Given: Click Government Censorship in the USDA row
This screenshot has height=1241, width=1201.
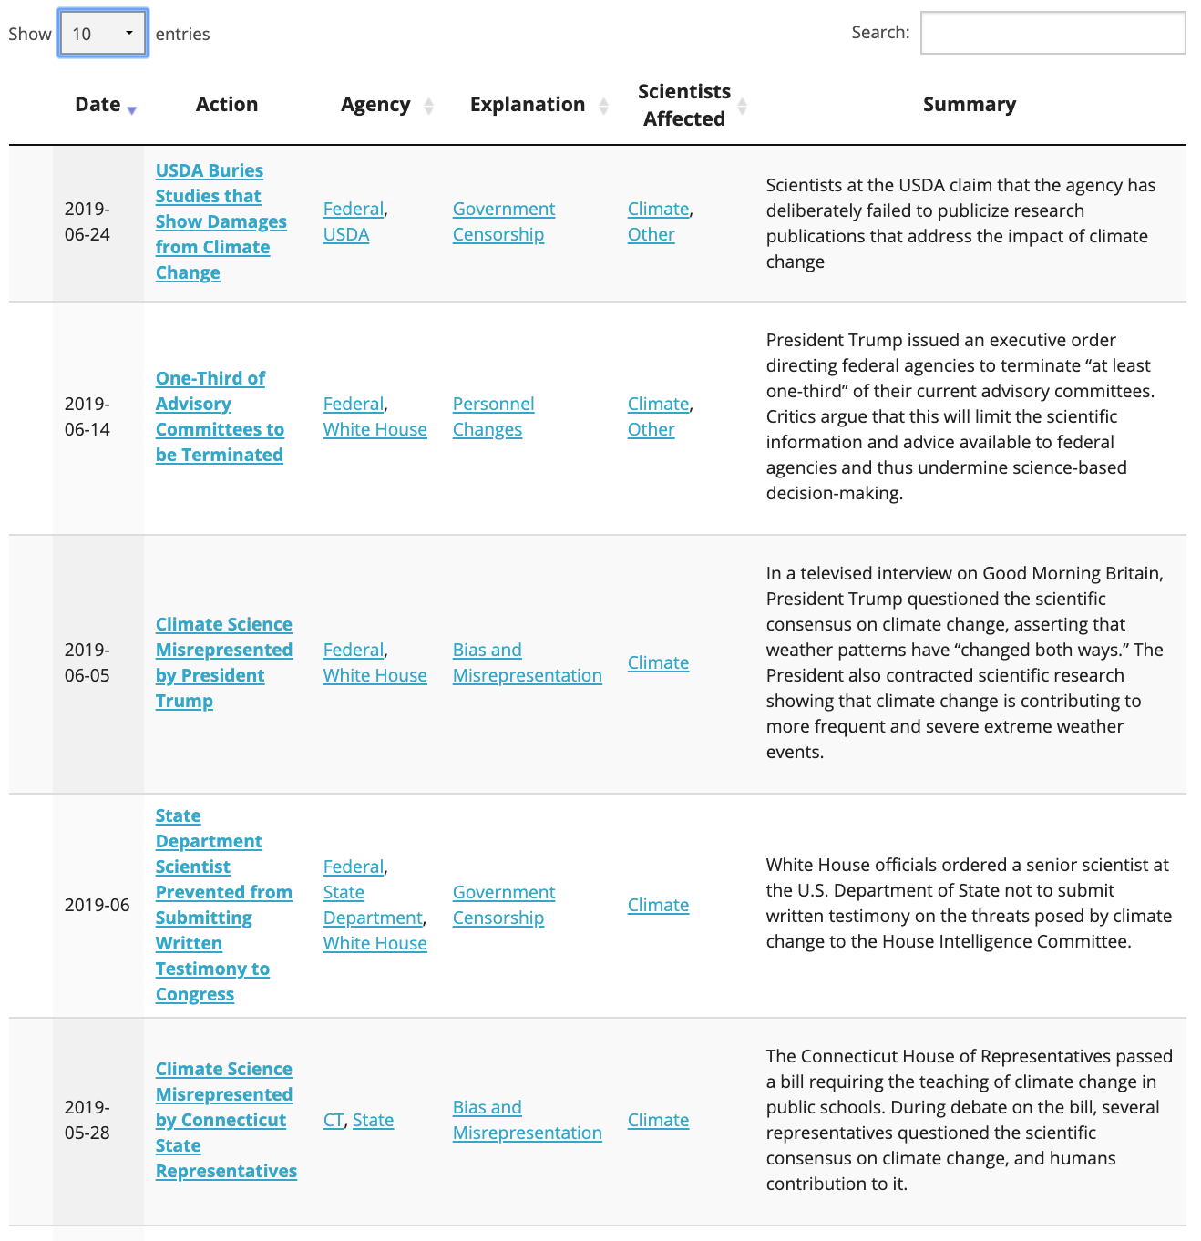Looking at the screenshot, I should click(x=503, y=221).
